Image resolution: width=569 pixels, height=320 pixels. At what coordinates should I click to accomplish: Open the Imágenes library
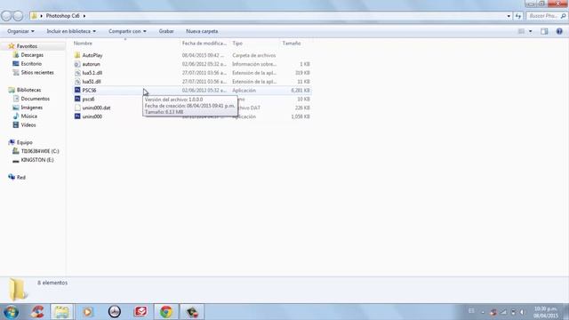coord(32,108)
